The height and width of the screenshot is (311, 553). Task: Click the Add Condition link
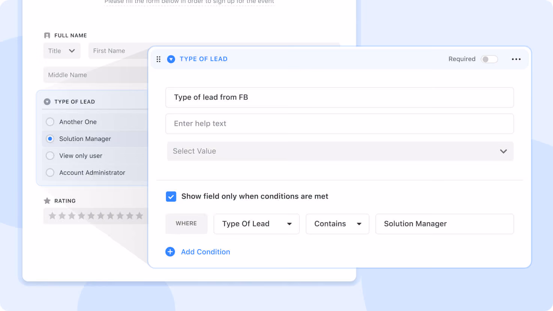tap(205, 252)
